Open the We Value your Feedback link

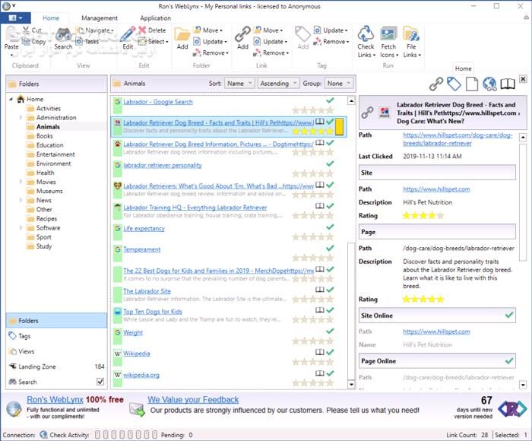[193, 399]
